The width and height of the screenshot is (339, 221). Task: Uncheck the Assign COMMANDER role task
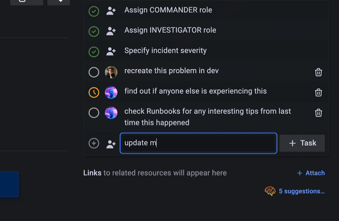tap(94, 11)
